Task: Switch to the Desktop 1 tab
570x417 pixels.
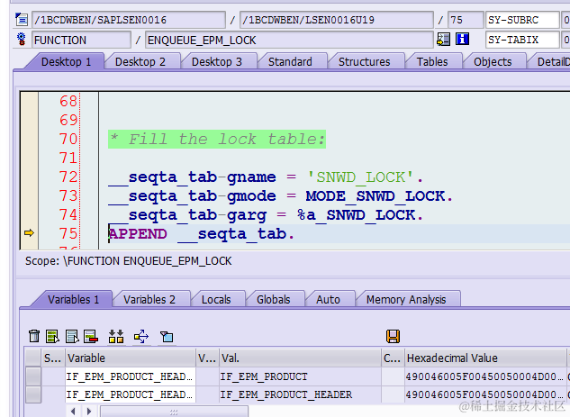Action: (66, 62)
